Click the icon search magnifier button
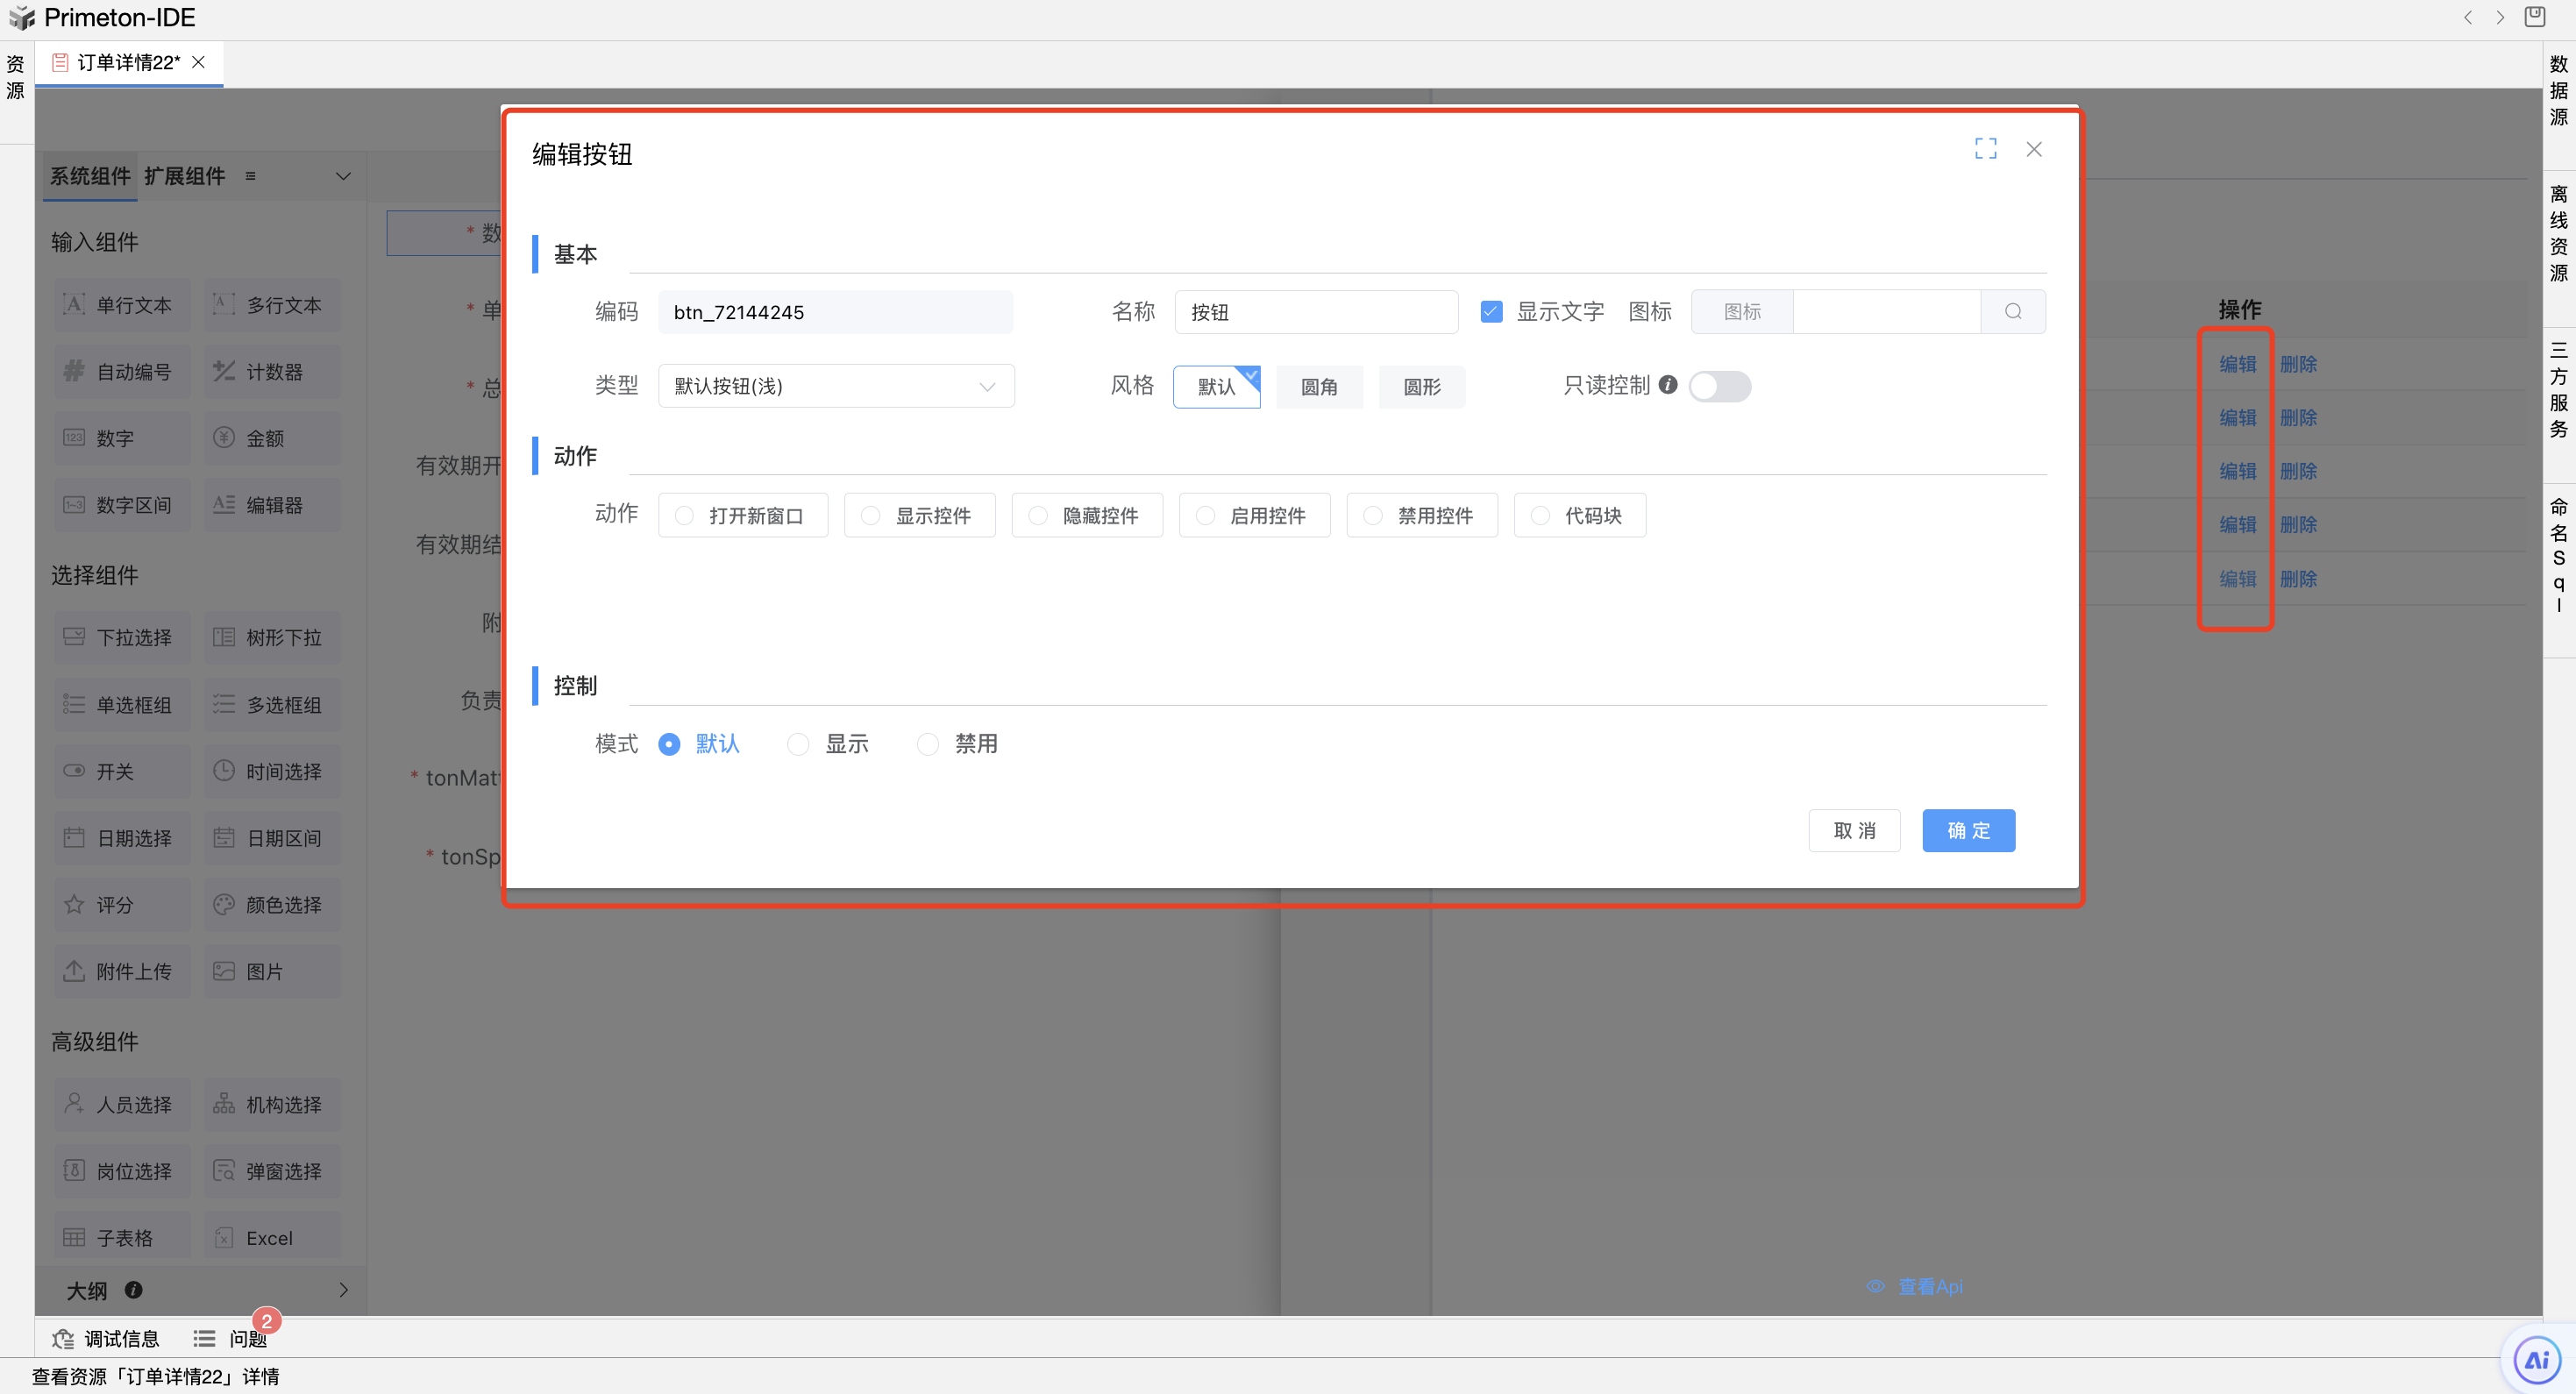Screen dimensions: 2576x1394 click(2012, 312)
